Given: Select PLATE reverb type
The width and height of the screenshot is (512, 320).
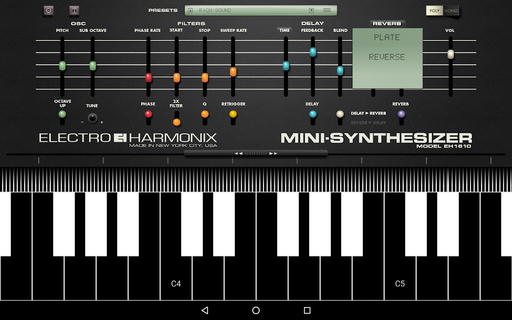Looking at the screenshot, I should [387, 37].
